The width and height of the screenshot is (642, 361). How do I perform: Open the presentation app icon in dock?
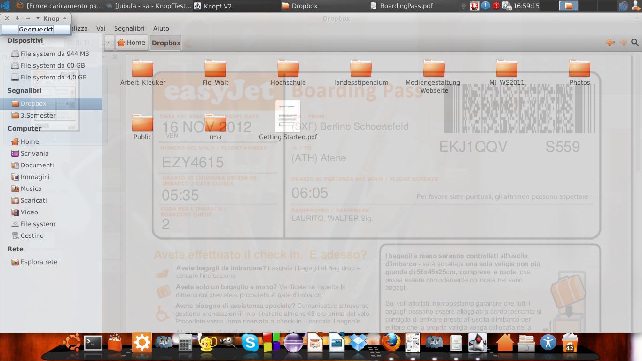pos(315,343)
